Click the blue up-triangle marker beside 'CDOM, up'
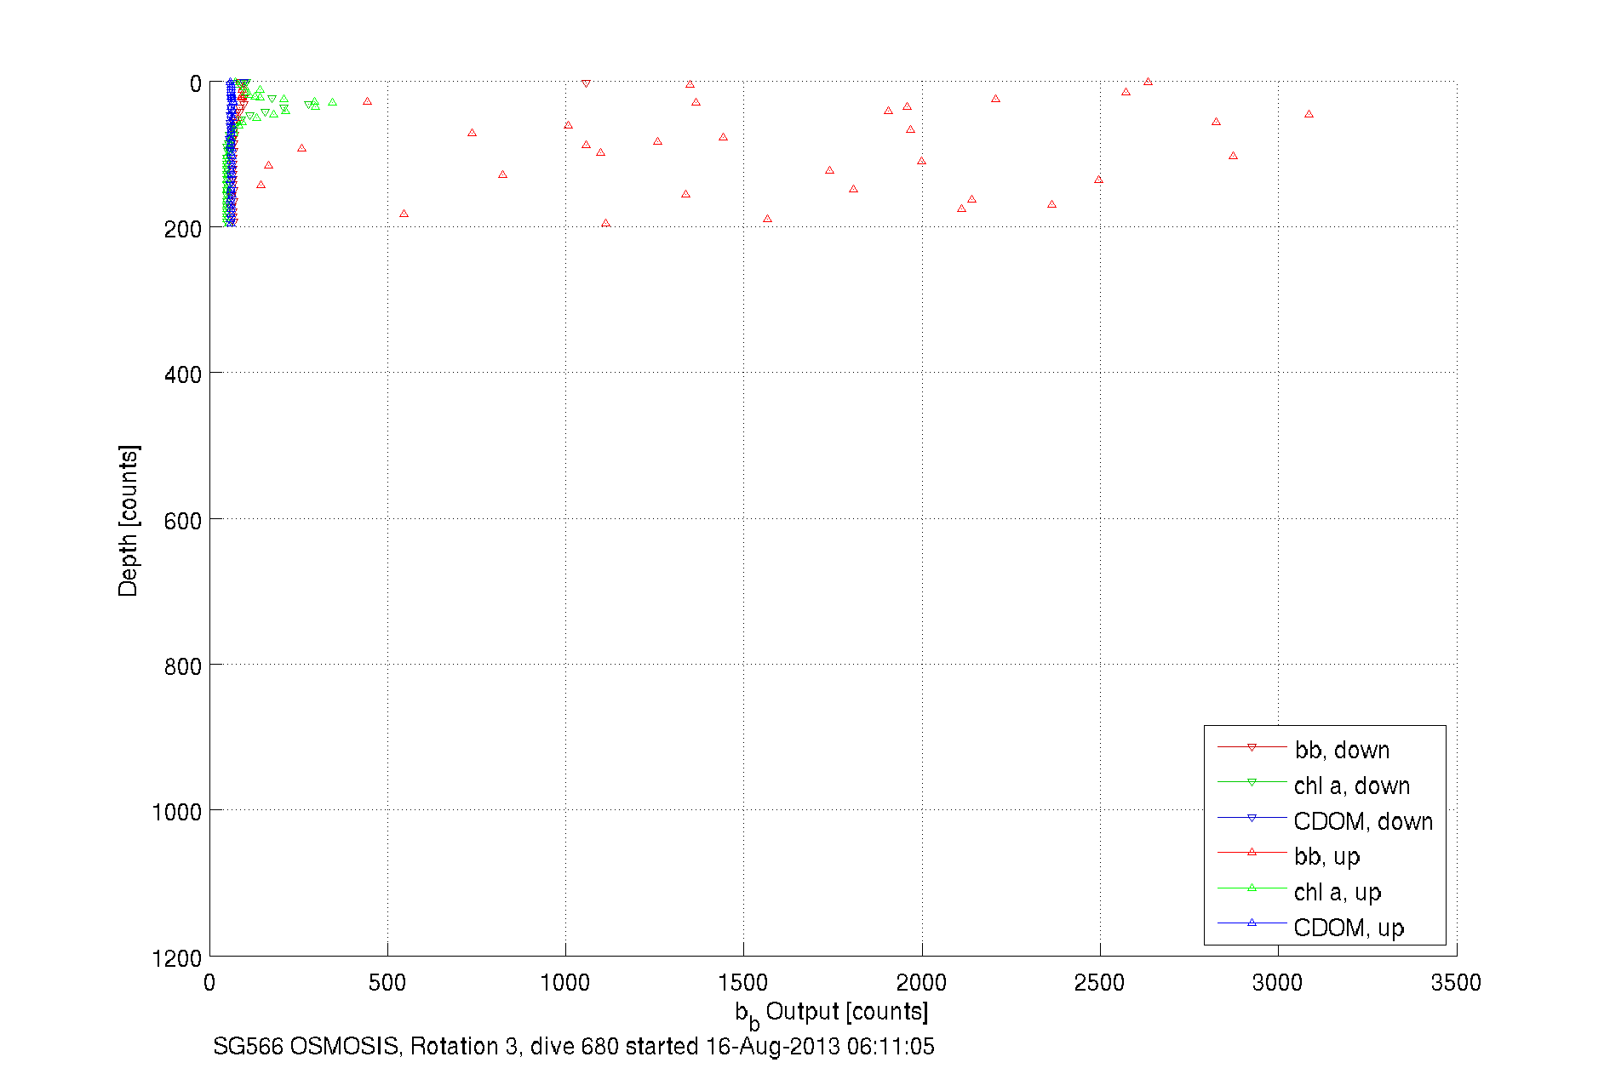Viewport: 1610px width, 1074px height. pos(1252,923)
